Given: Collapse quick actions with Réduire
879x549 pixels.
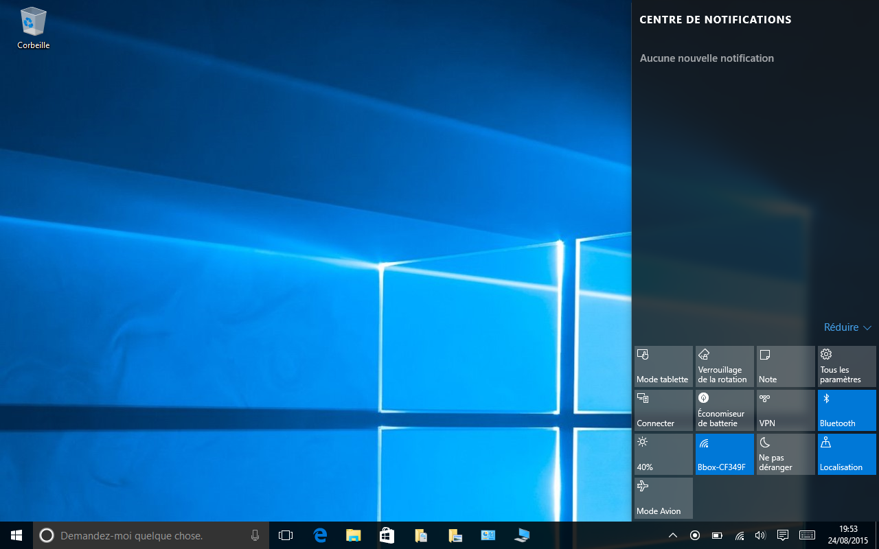Looking at the screenshot, I should [847, 328].
